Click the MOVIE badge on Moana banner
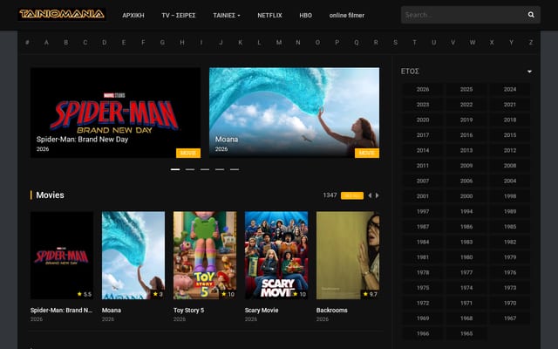The height and width of the screenshot is (349, 558). tap(367, 154)
